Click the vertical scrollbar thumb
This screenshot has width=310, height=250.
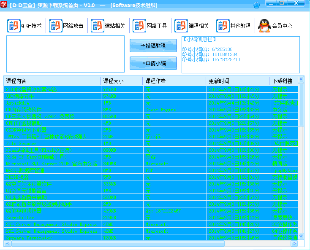click(x=301, y=105)
